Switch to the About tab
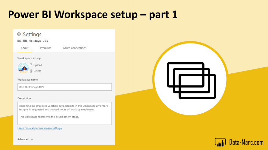The width and height of the screenshot is (268, 150). 24,48
